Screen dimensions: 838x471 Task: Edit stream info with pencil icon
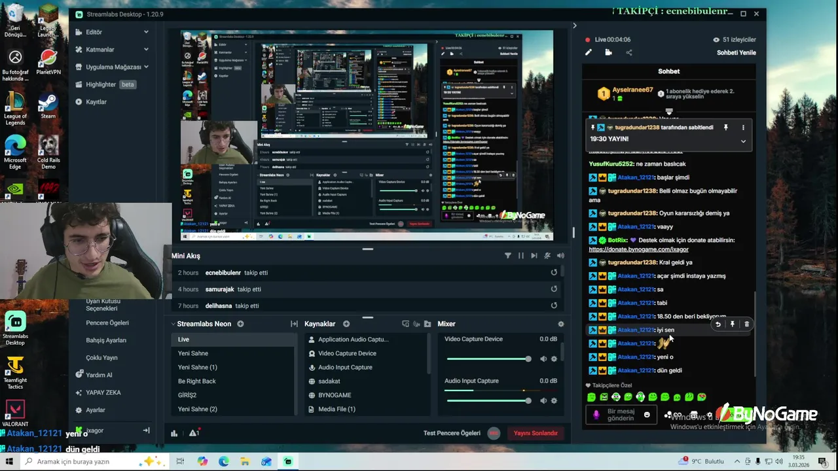coord(589,53)
